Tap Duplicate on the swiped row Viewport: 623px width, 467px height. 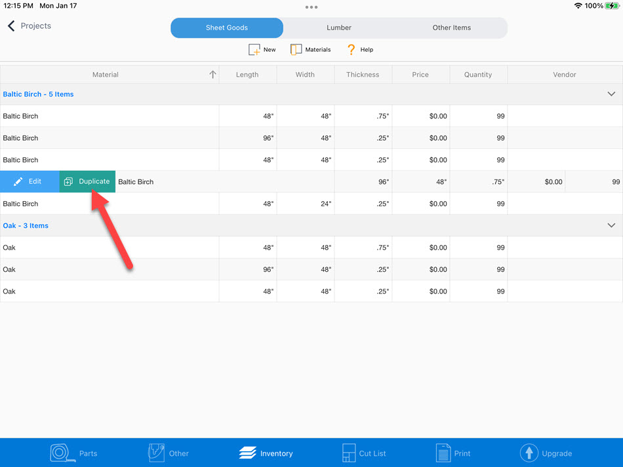(x=87, y=181)
